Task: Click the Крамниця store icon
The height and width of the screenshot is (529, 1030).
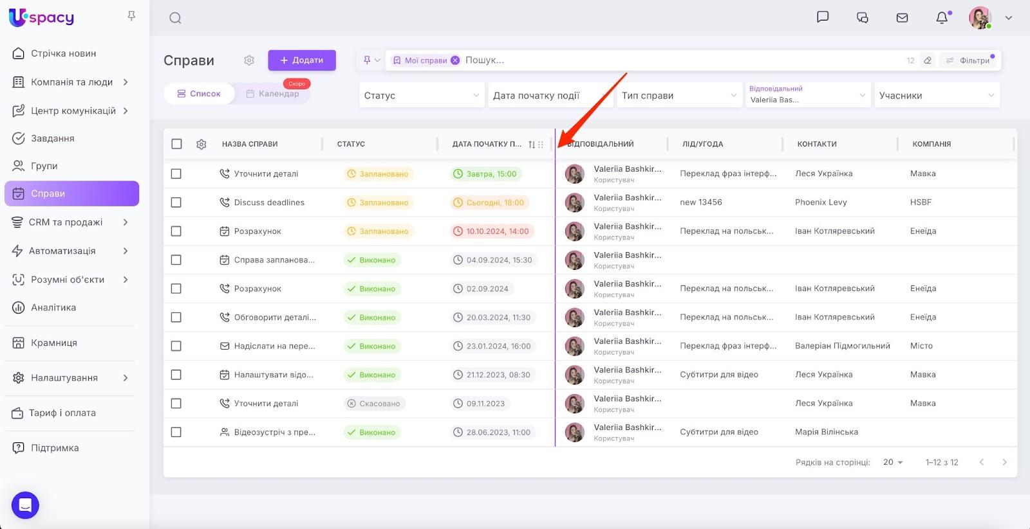Action: point(19,343)
